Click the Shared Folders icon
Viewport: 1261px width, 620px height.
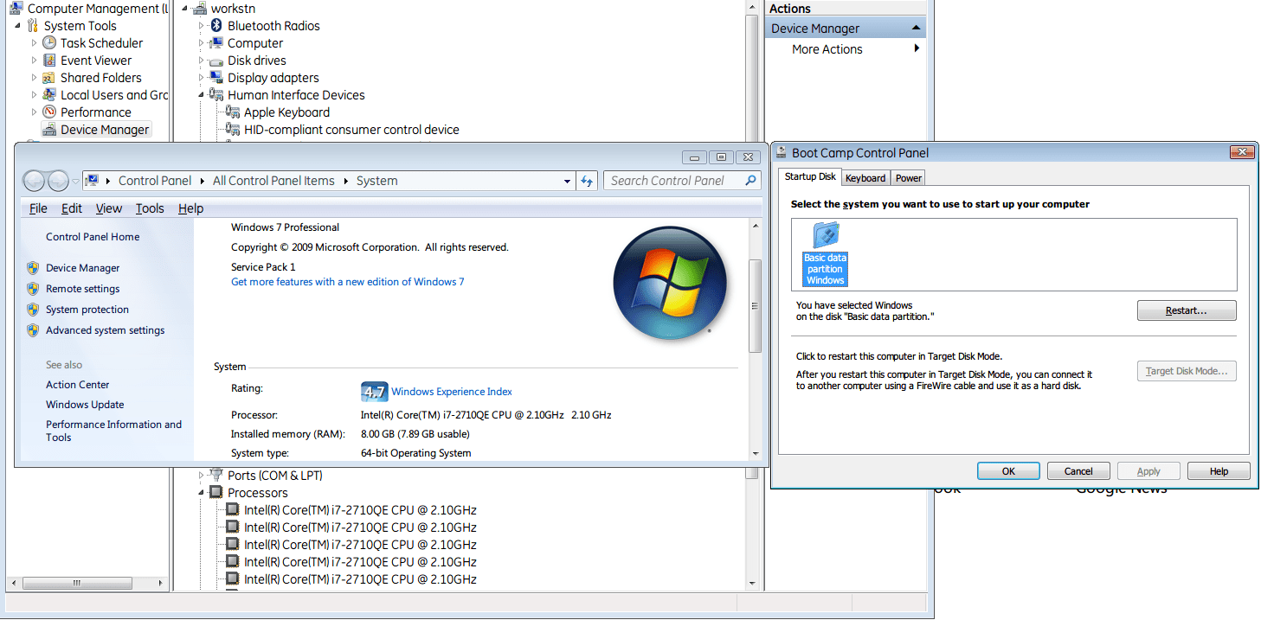[x=49, y=78]
